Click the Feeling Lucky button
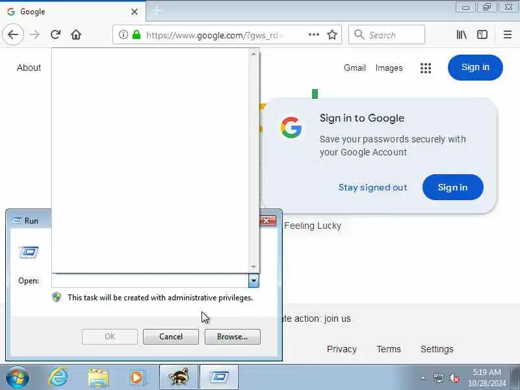 point(313,226)
